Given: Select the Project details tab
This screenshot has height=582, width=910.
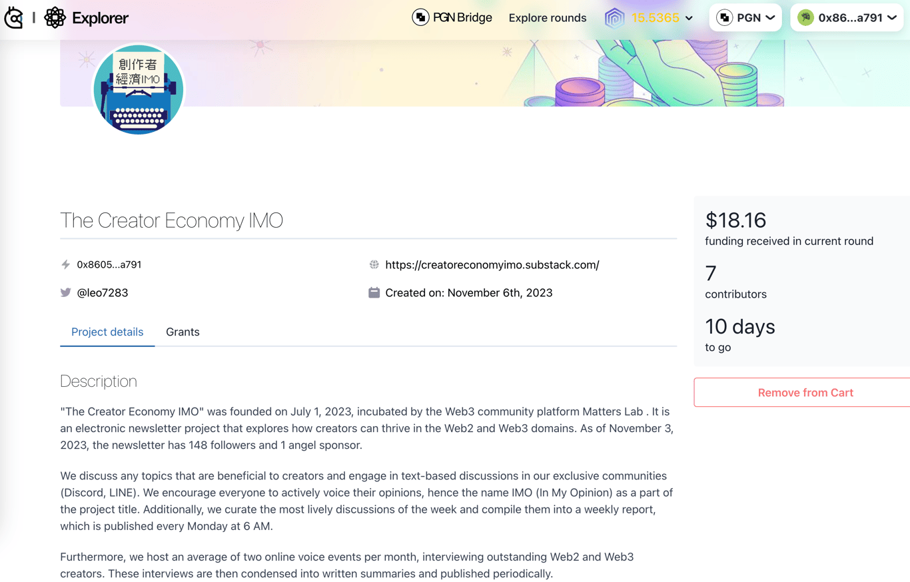Looking at the screenshot, I should point(107,332).
